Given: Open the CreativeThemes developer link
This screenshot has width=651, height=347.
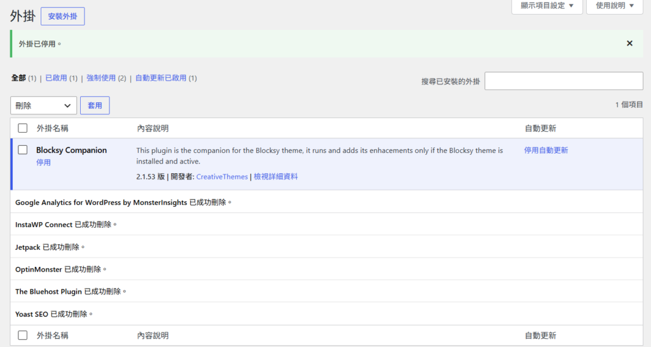Looking at the screenshot, I should [x=222, y=177].
